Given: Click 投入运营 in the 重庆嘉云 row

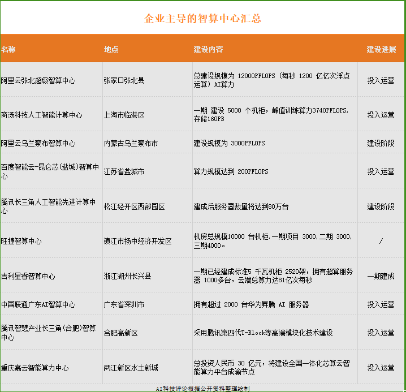Looking at the screenshot, I should point(381,368).
